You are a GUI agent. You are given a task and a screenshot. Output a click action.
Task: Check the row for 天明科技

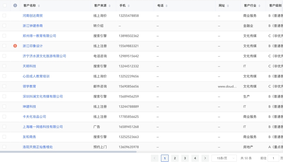pos(4,66)
